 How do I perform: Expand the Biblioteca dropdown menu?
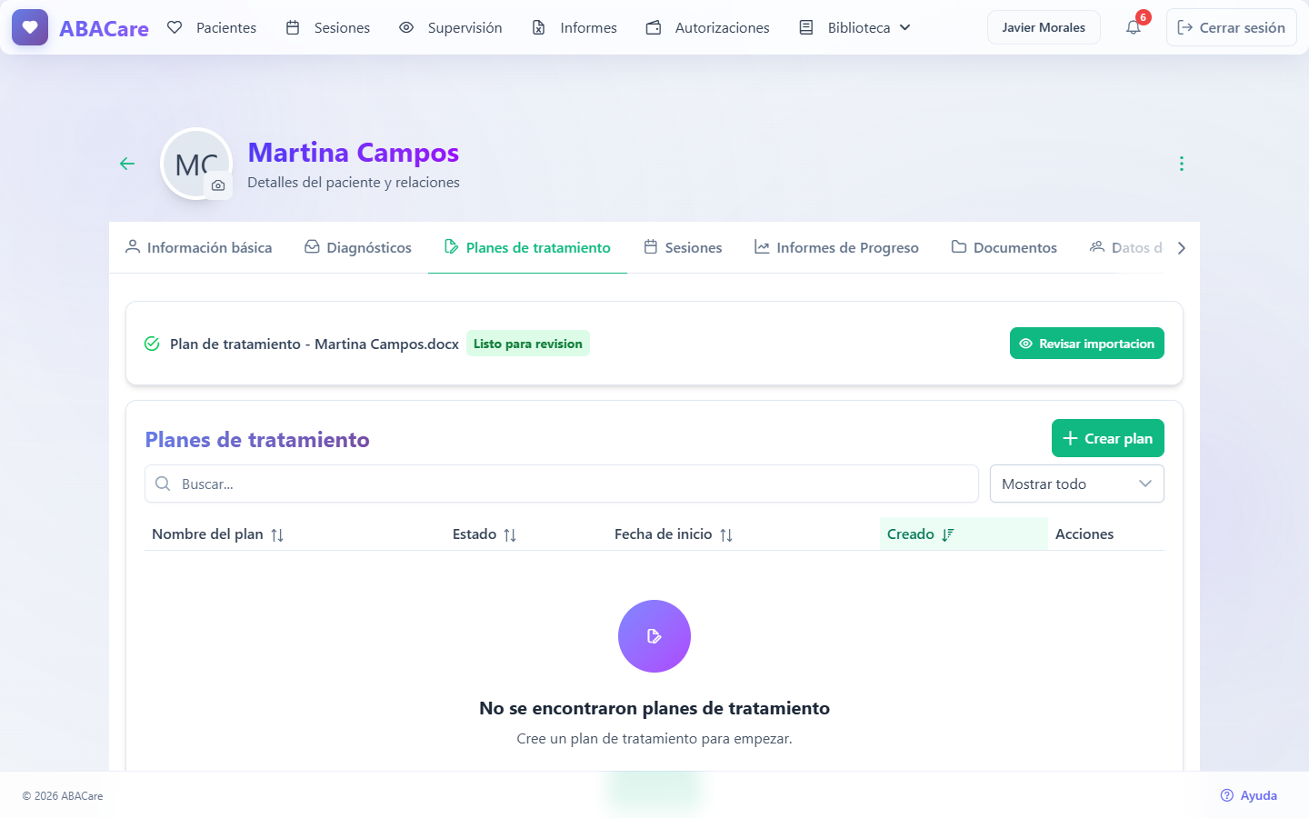pyautogui.click(x=855, y=27)
